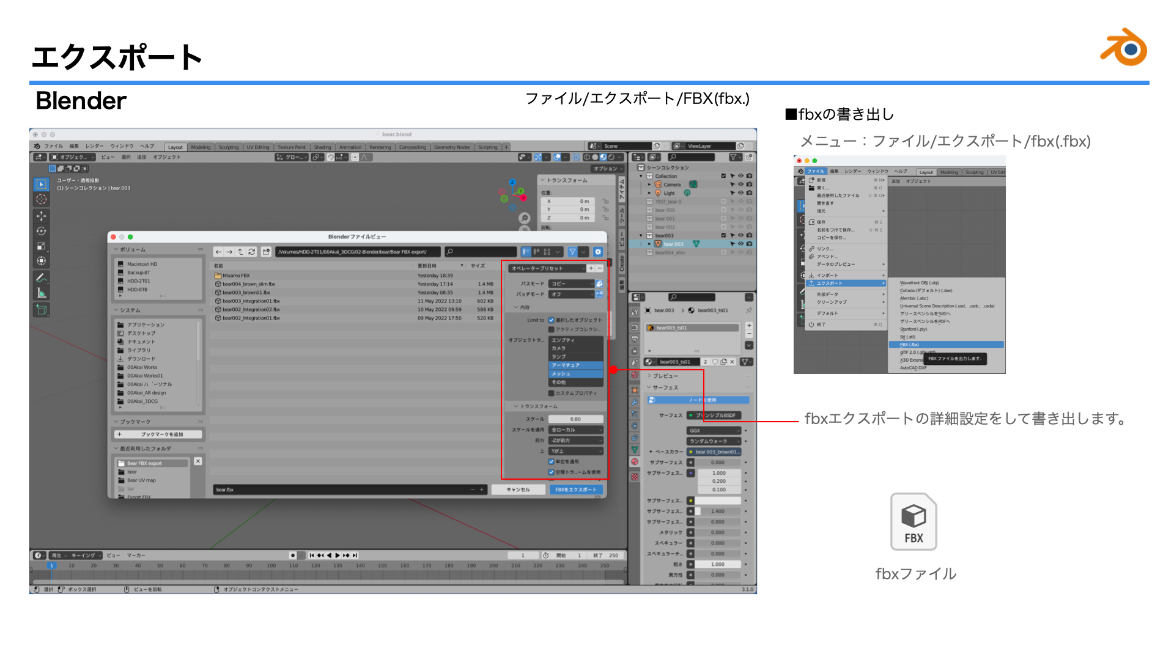This screenshot has width=1174, height=660.
Task: Open the Modifier wrench properties tab
Action: pos(635,402)
